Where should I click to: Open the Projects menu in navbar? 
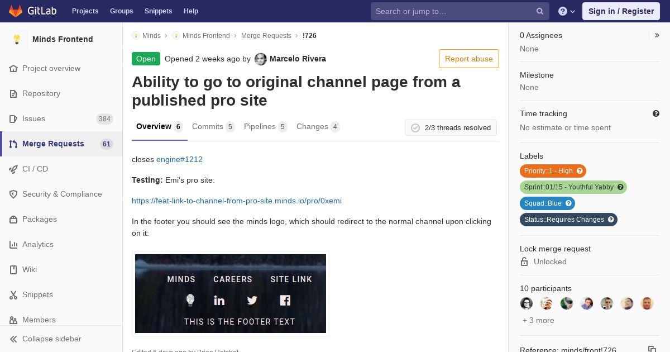click(85, 11)
